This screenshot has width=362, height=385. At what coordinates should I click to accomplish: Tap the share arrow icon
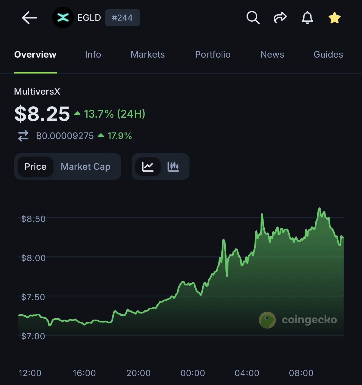pyautogui.click(x=280, y=18)
